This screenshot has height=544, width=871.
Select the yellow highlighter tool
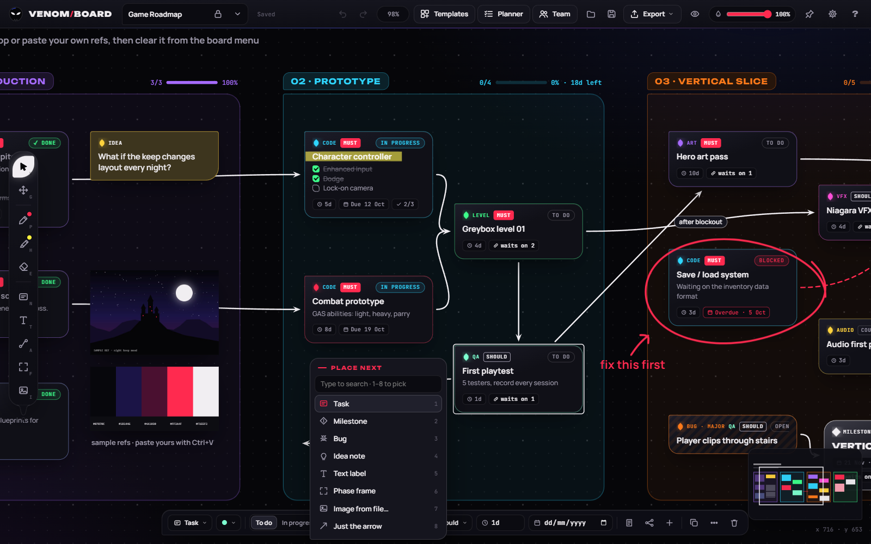point(23,243)
